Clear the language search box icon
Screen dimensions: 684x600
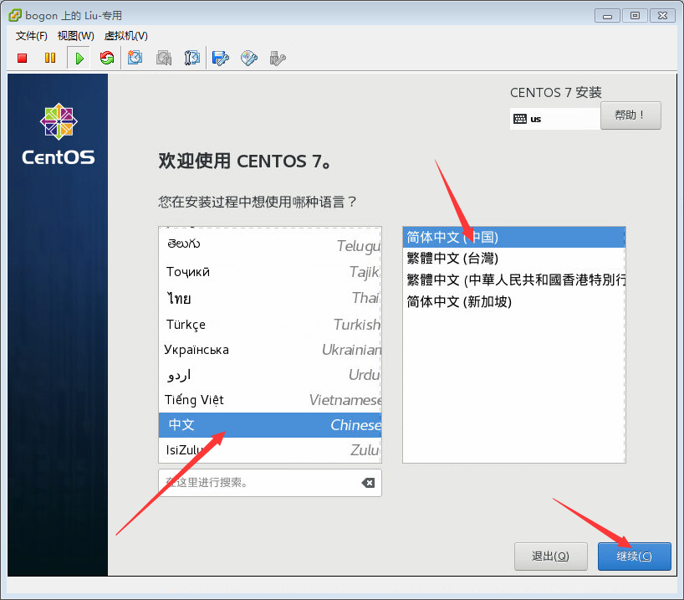368,483
